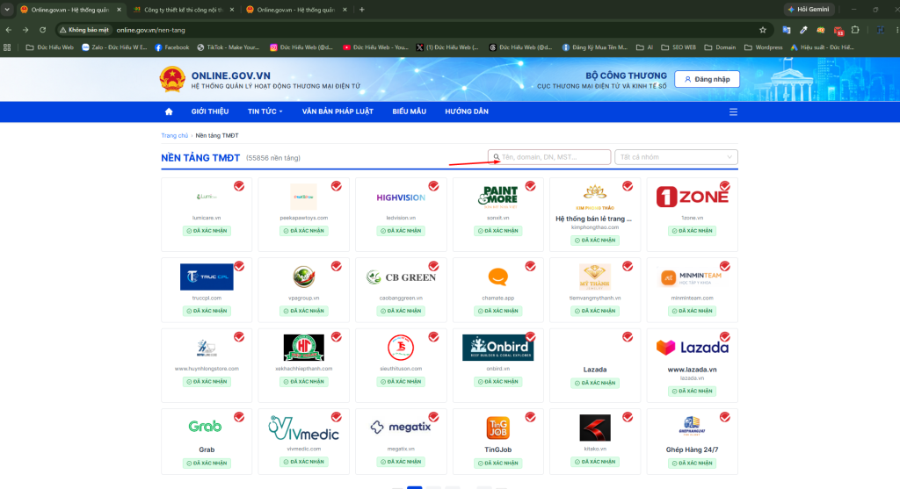
Task: Go back using the browser back arrow
Action: pos(9,30)
